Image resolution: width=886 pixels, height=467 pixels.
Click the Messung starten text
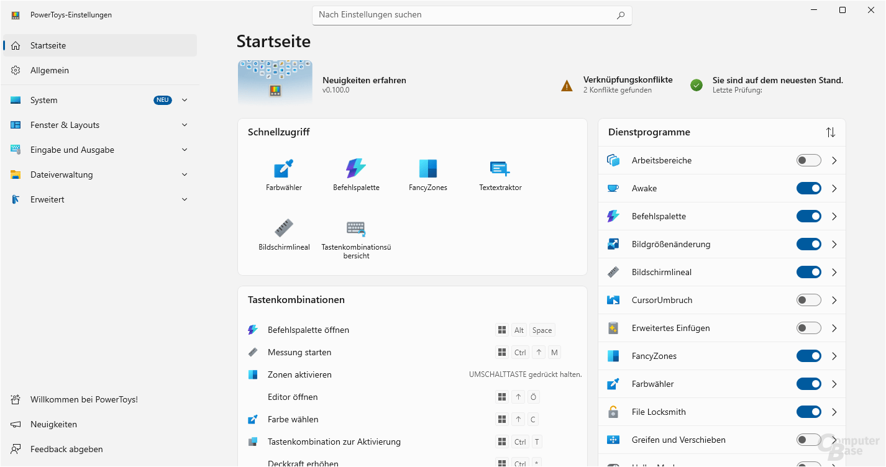(299, 352)
